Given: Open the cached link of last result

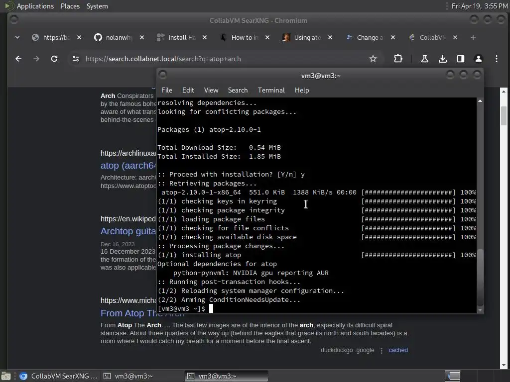Looking at the screenshot, I should (x=398, y=350).
